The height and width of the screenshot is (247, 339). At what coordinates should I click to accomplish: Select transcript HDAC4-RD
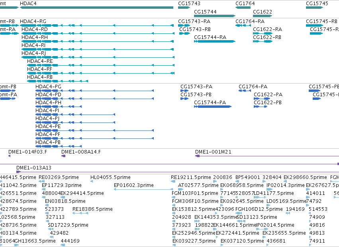tap(98, 33)
